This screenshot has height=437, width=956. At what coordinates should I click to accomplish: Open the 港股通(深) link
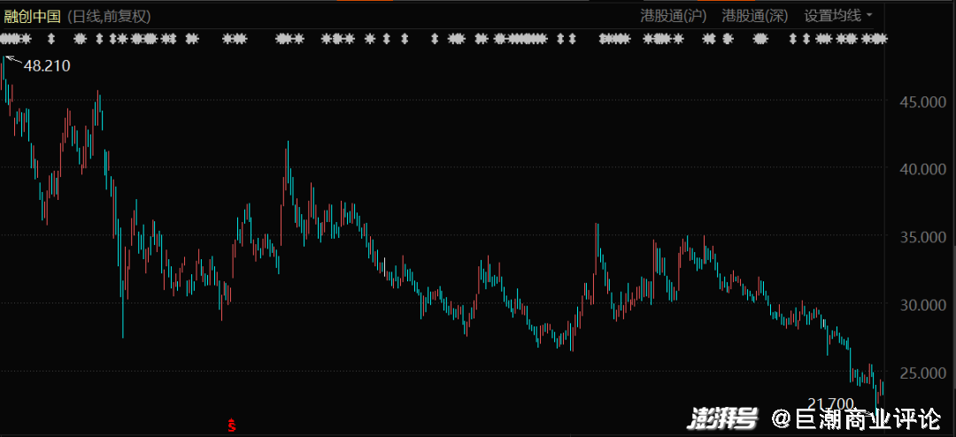[x=755, y=16]
